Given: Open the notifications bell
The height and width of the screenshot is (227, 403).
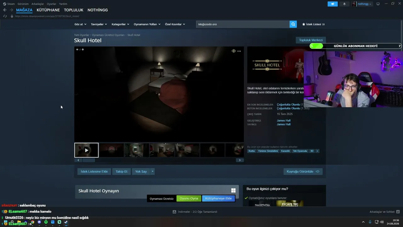Looking at the screenshot, I should (344, 4).
